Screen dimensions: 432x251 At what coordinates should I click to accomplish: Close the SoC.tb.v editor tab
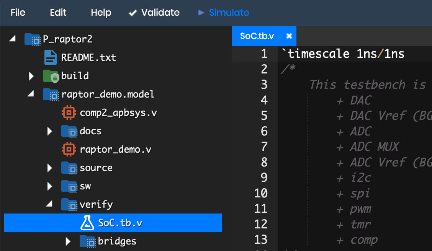(x=289, y=36)
